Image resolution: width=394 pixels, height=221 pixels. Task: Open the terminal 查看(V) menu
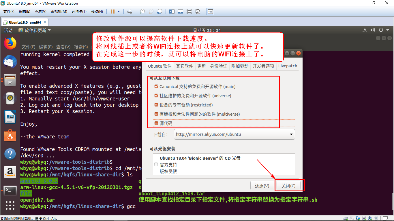point(63,47)
